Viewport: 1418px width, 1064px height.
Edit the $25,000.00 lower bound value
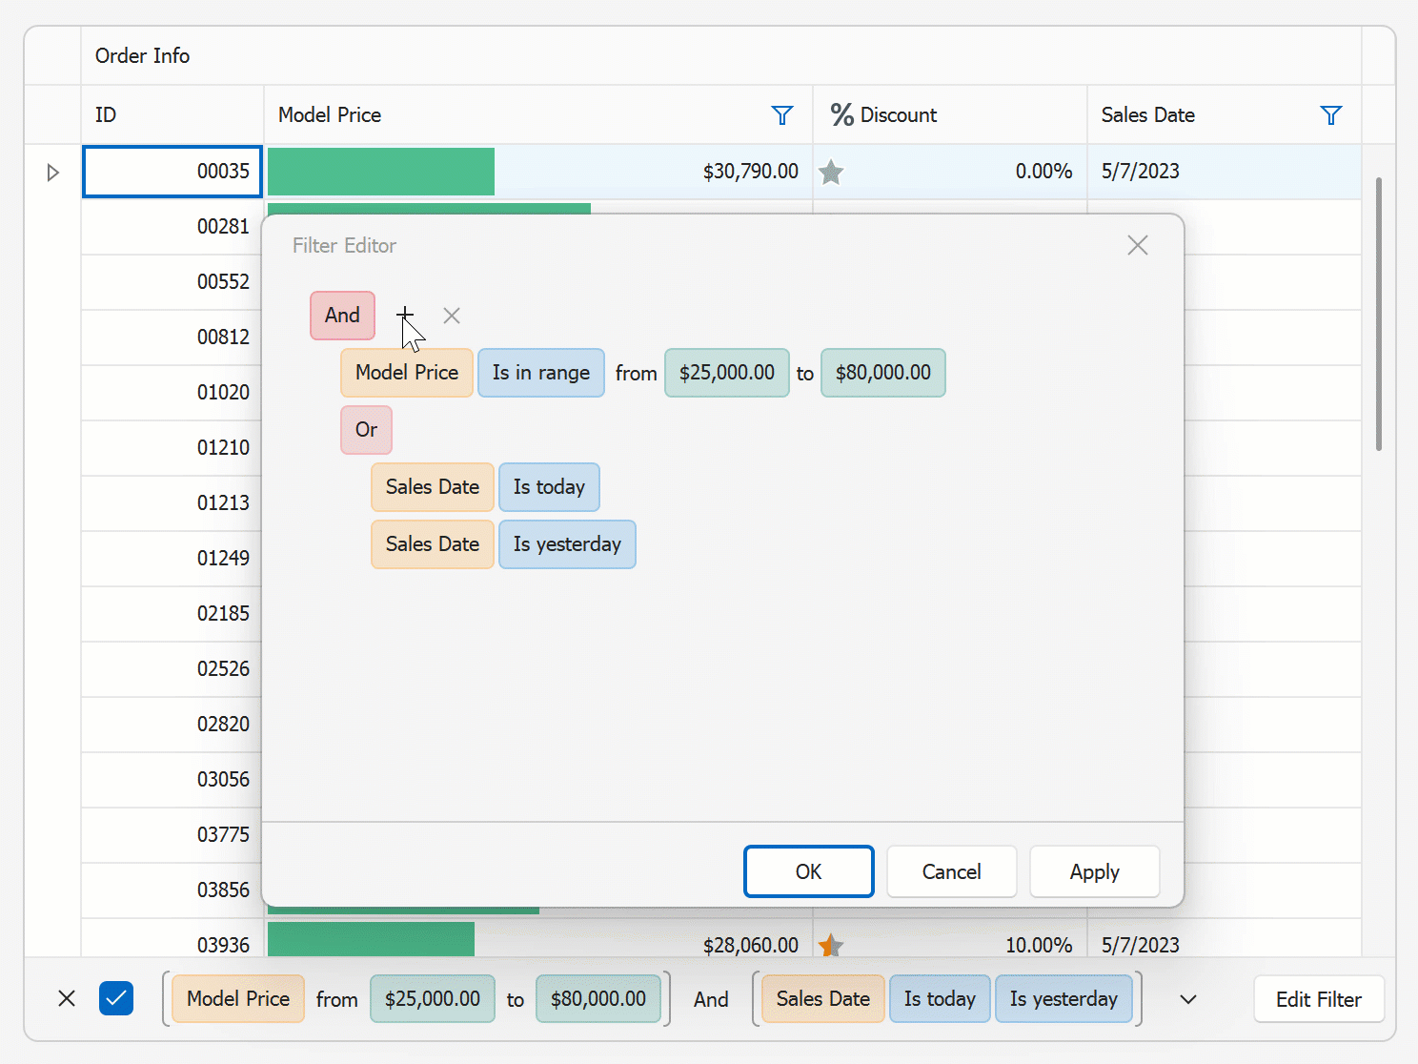tap(726, 373)
